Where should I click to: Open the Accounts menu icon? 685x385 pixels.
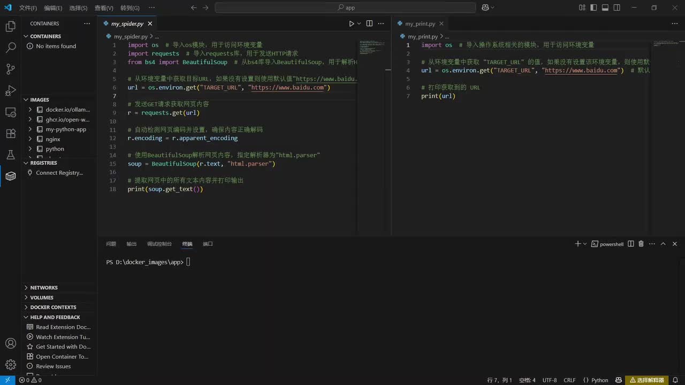click(x=10, y=343)
